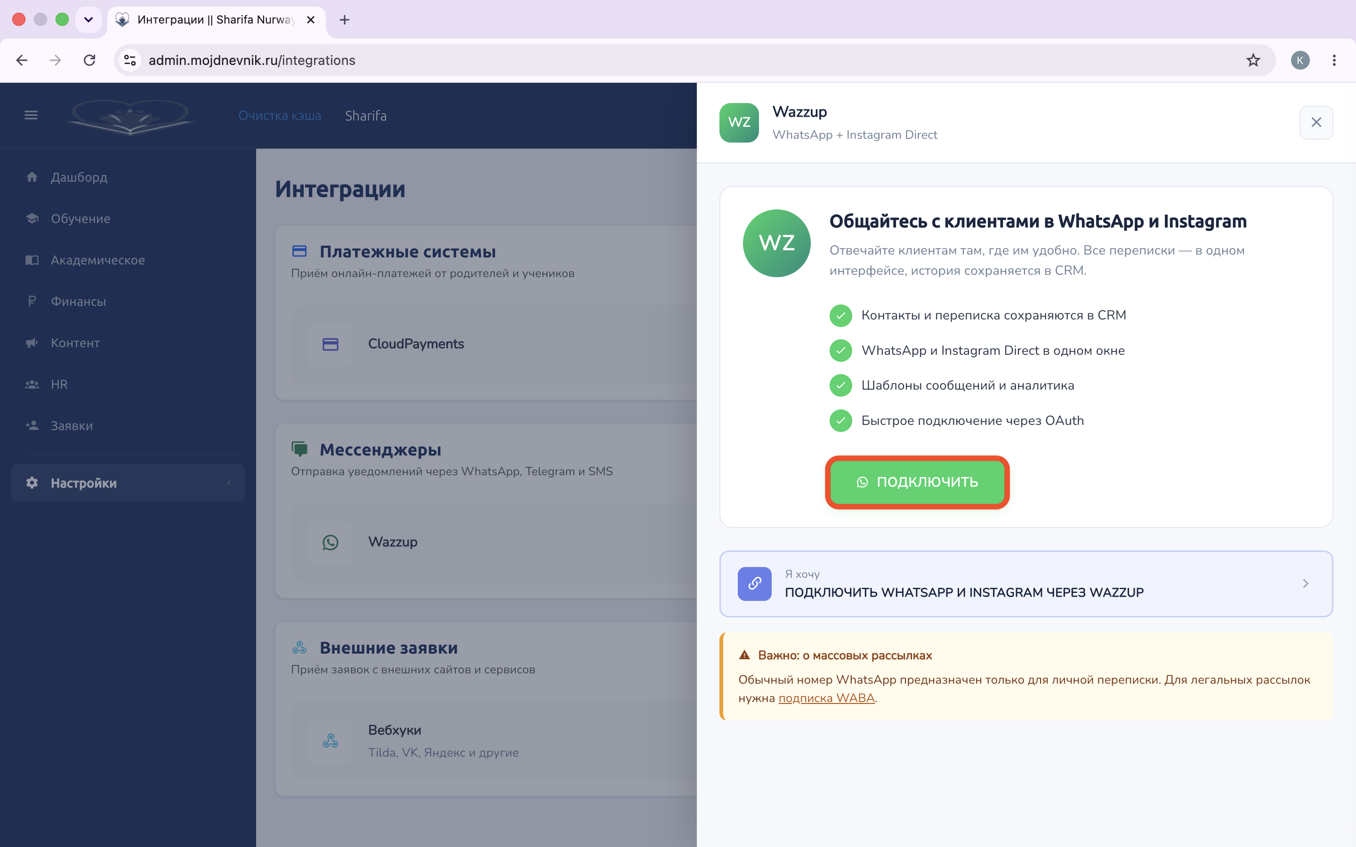Viewport: 1356px width, 847px height.
Task: Close the Интеграции browser tab
Action: coord(311,20)
